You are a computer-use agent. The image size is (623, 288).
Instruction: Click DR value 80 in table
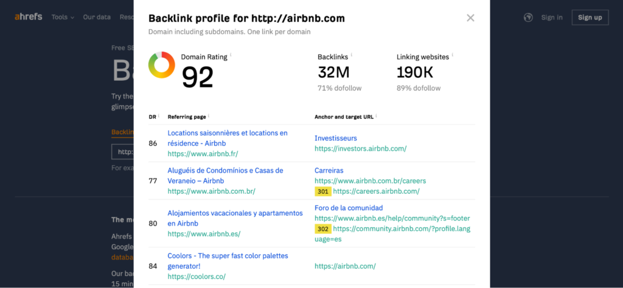(153, 224)
